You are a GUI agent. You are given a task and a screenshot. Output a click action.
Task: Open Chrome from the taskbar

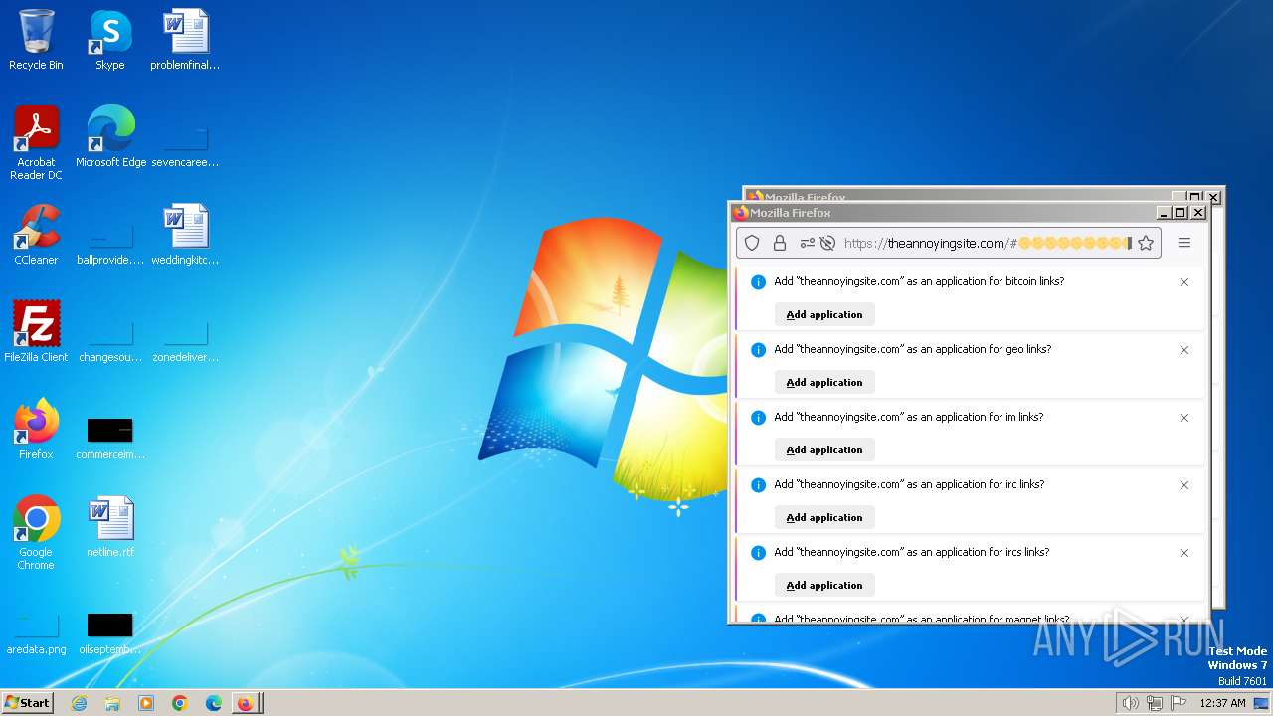tap(180, 703)
